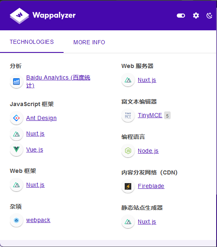Switch to the MORE INFO tab
217x247 pixels.
(x=89, y=42)
